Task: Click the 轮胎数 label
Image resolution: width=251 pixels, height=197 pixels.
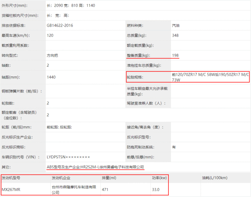Action: [x=8, y=103]
